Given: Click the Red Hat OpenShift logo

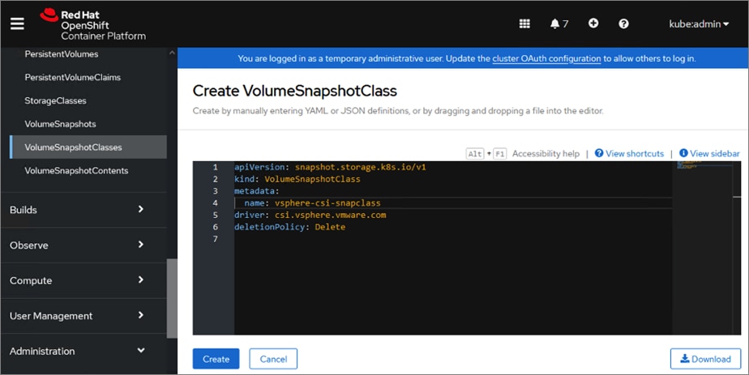Looking at the screenshot, I should [93, 25].
